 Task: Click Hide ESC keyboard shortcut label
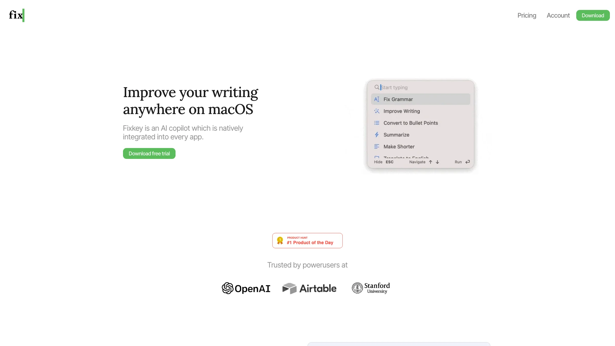(x=383, y=162)
